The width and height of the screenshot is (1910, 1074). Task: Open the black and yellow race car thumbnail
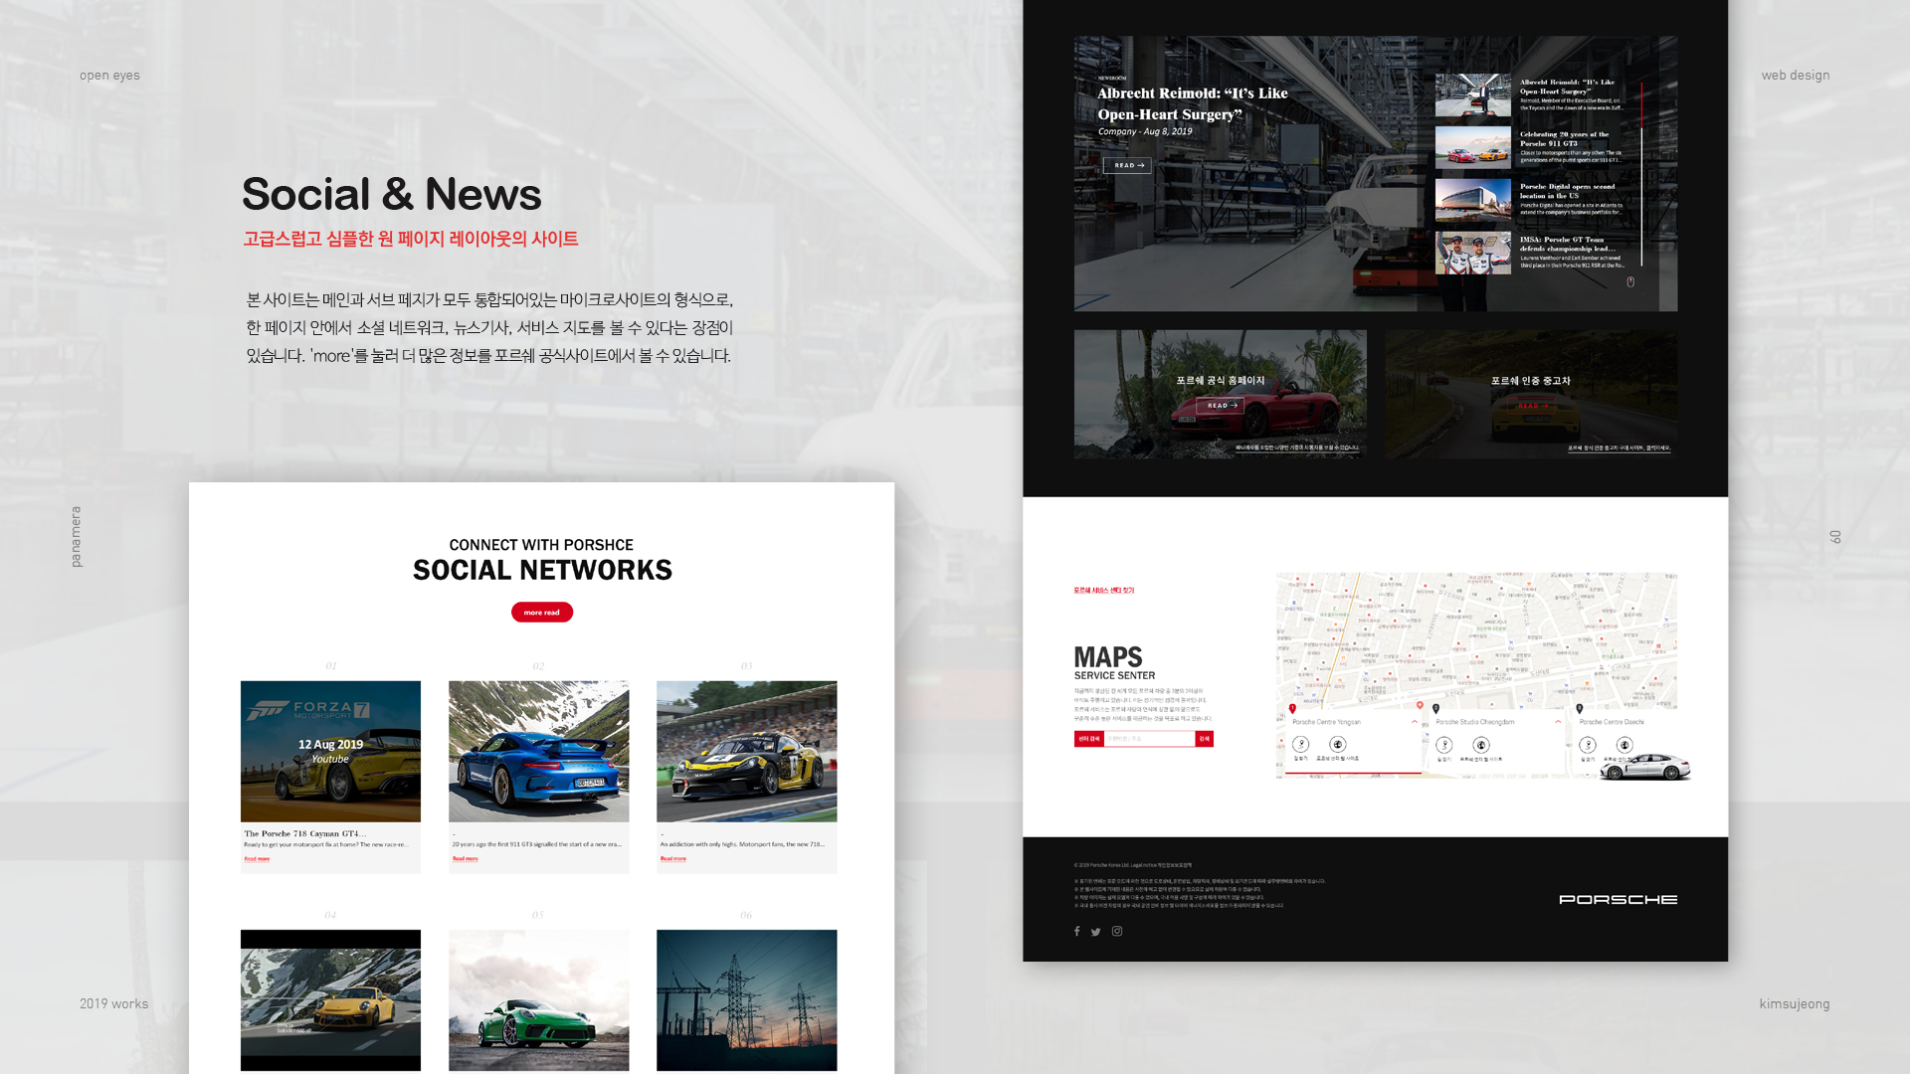(x=746, y=752)
